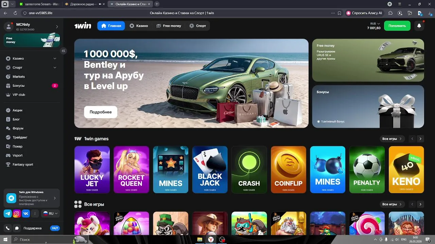
Task: Next arrow in Все игры row
Action: point(420,204)
